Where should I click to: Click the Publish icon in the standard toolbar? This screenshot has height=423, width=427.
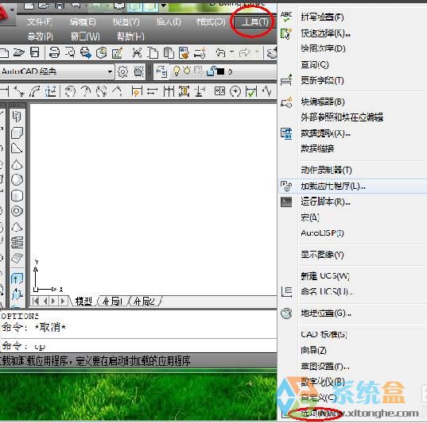[x=86, y=52]
